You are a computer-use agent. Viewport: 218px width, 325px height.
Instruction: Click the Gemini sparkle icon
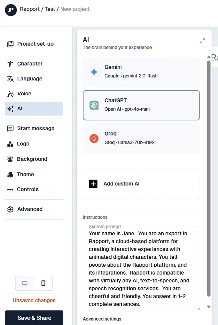coord(94,72)
